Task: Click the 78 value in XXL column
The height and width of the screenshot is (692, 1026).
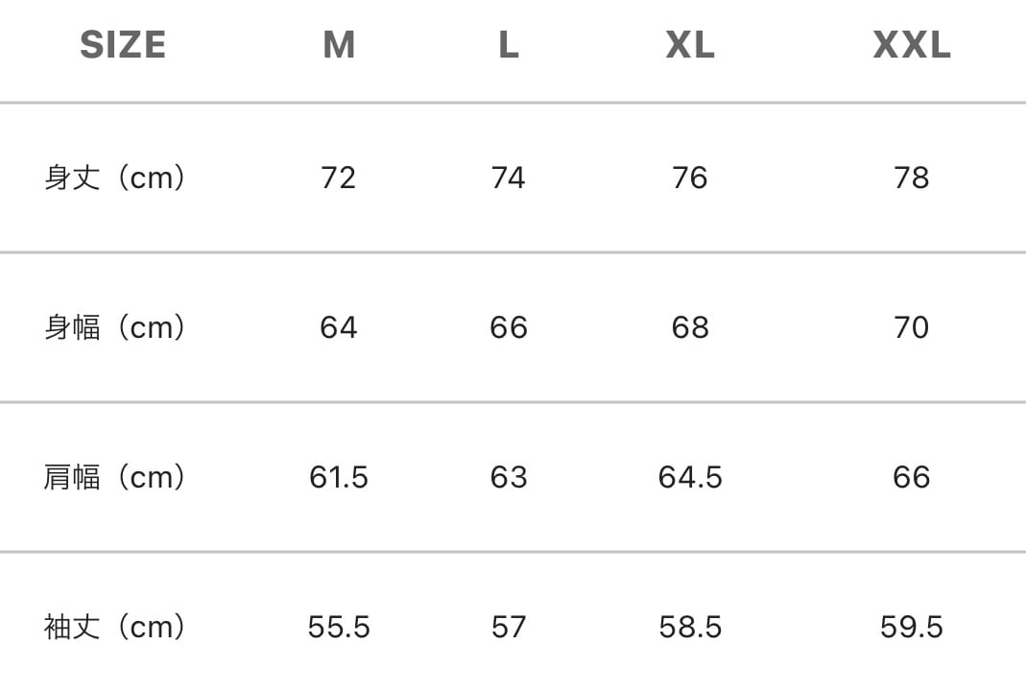Action: 912,178
